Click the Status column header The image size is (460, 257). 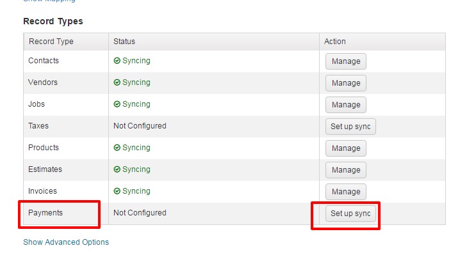tap(214, 42)
